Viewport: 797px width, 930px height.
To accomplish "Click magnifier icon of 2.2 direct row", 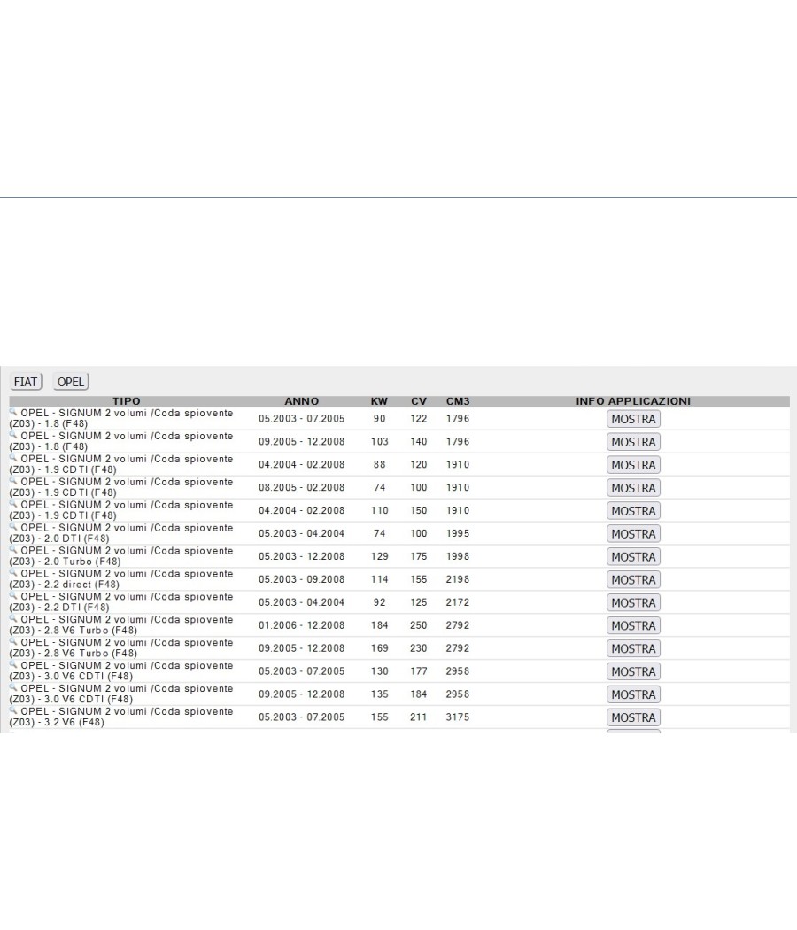I will 13,572.
